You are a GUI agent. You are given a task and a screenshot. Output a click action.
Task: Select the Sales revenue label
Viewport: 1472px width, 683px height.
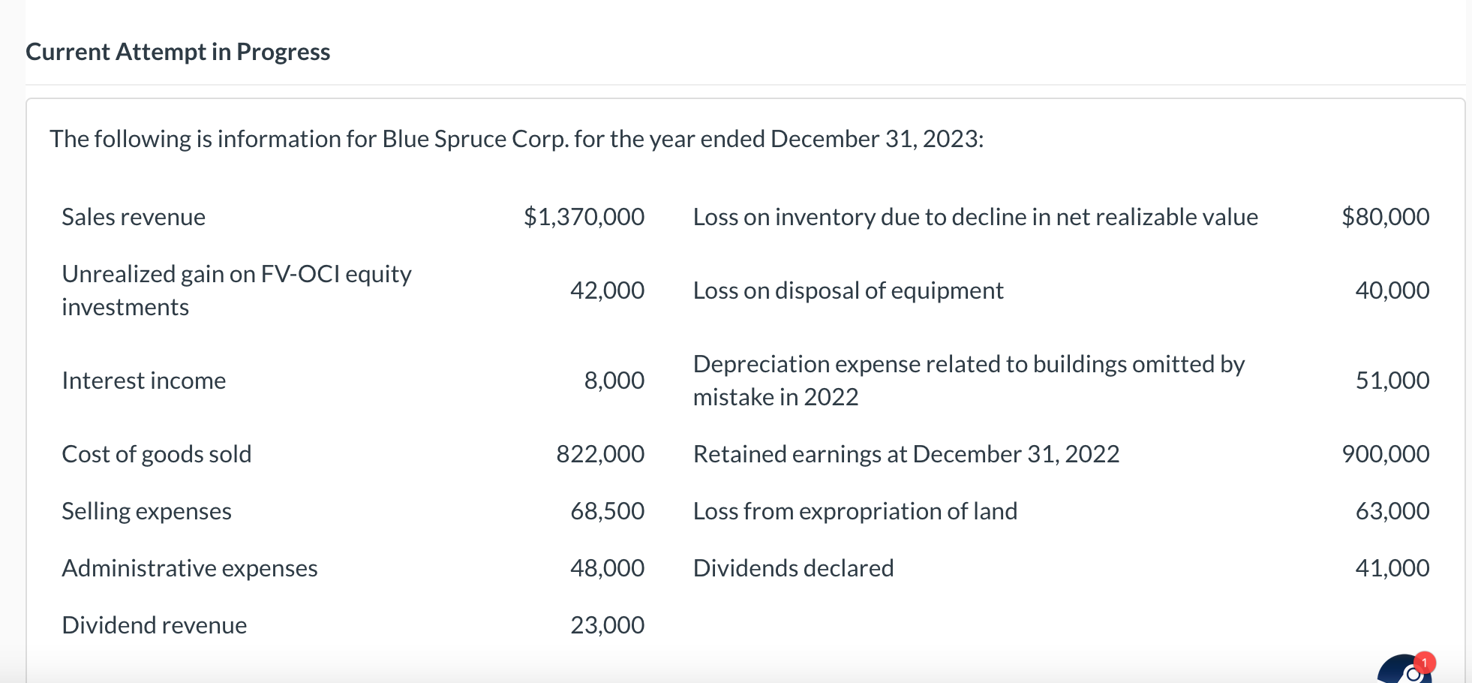tap(132, 217)
